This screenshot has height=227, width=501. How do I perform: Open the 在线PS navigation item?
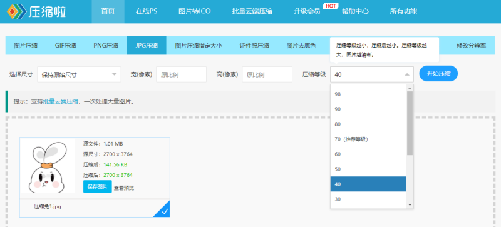(x=147, y=11)
